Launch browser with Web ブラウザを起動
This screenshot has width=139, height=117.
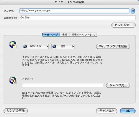point(113,46)
